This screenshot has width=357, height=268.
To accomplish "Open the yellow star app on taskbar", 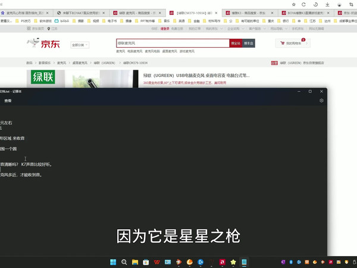I will click(233, 262).
